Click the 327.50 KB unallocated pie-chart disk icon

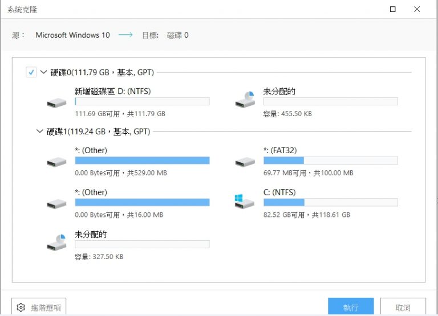click(56, 243)
